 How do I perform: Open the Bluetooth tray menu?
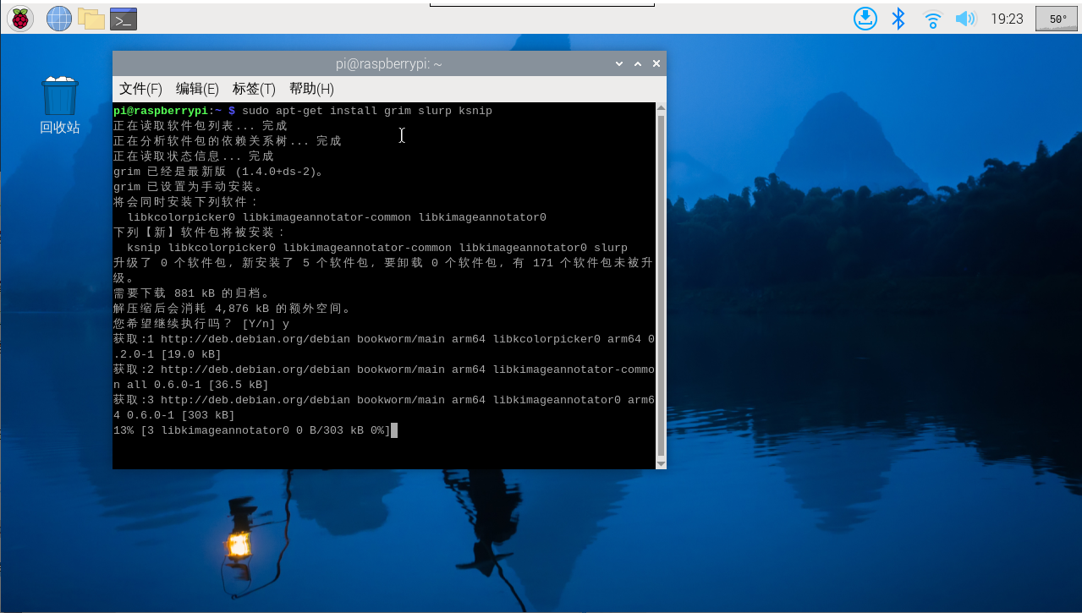(x=898, y=19)
